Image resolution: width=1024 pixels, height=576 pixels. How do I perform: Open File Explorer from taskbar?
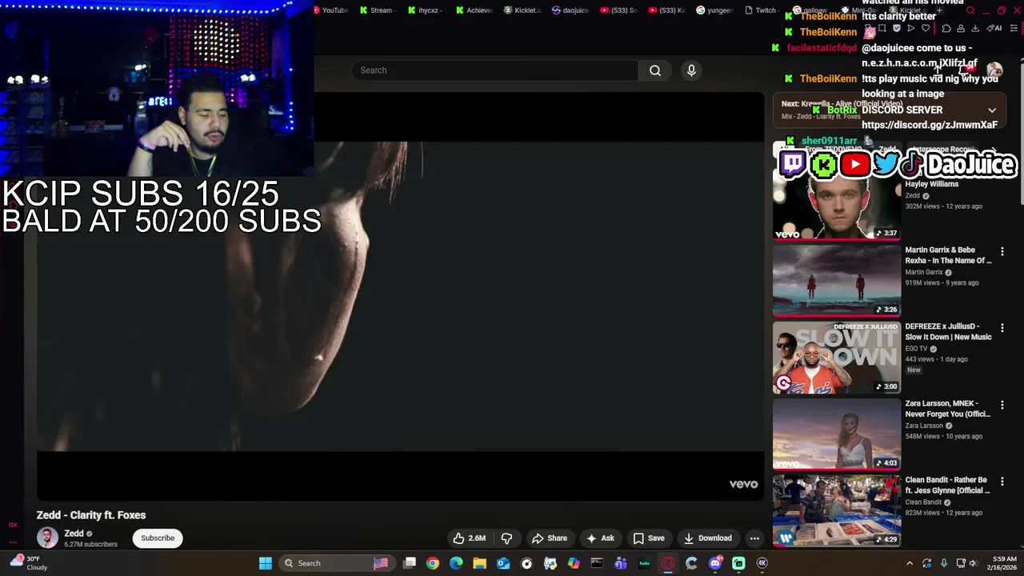[479, 563]
